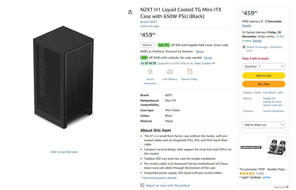
Task: Click the Free Delivery truck icon
Action: pos(170,72)
